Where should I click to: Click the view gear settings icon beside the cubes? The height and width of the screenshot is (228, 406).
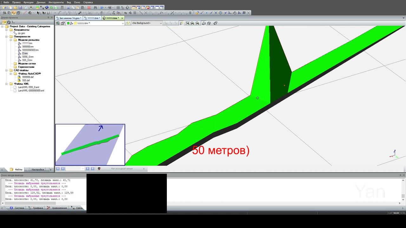215,23
